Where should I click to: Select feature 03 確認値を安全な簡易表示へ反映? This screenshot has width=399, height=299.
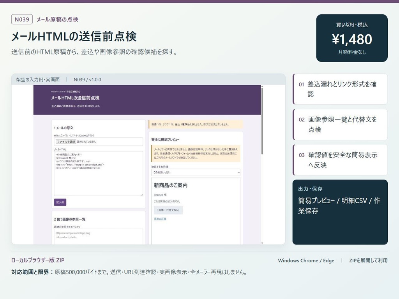tap(340, 160)
